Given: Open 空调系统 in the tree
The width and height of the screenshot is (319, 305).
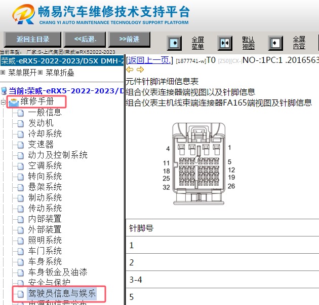Looking at the screenshot, I should [45, 166].
